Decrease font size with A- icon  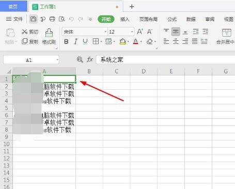149,31
